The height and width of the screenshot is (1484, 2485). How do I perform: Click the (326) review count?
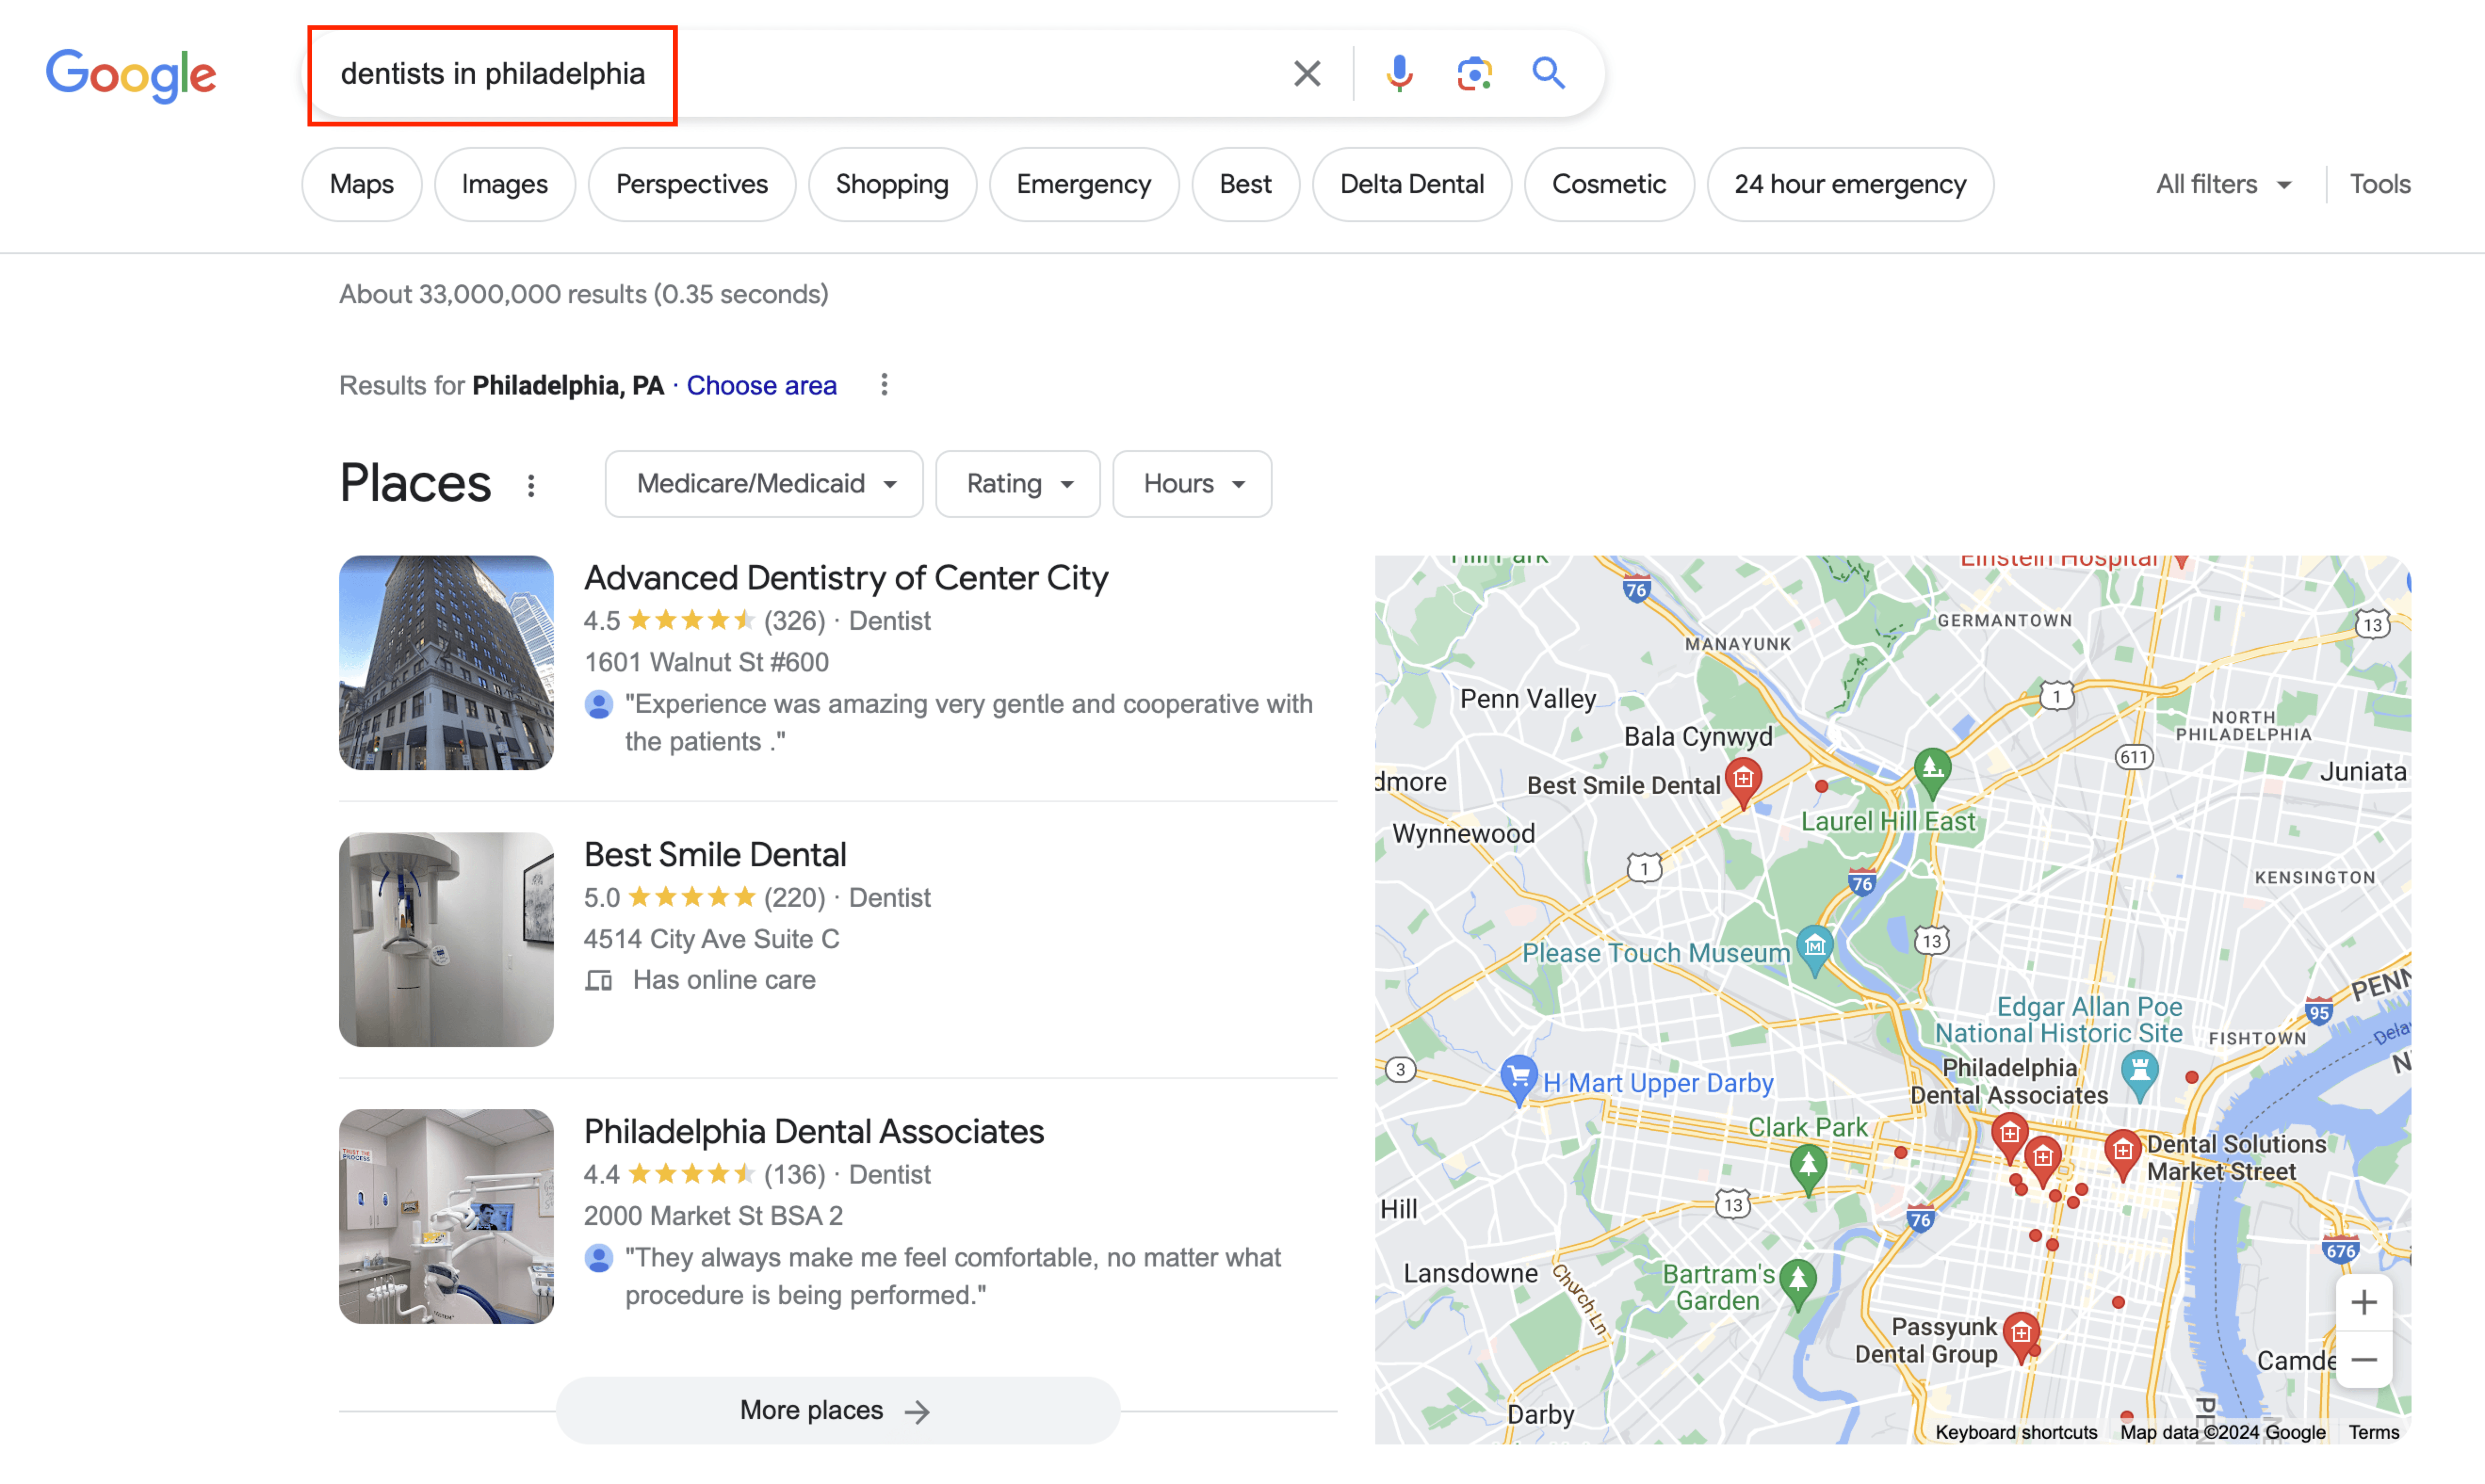pyautogui.click(x=794, y=621)
